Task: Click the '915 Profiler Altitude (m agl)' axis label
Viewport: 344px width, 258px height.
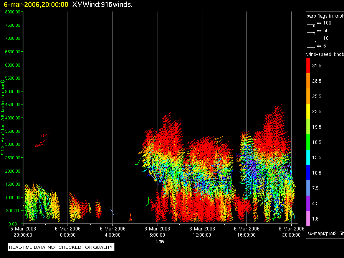Action: pyautogui.click(x=3, y=118)
